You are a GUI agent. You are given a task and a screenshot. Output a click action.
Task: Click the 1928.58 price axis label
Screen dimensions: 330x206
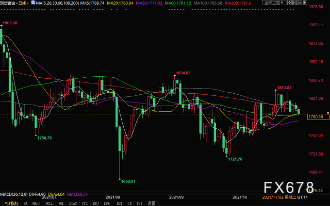[x=316, y=7]
